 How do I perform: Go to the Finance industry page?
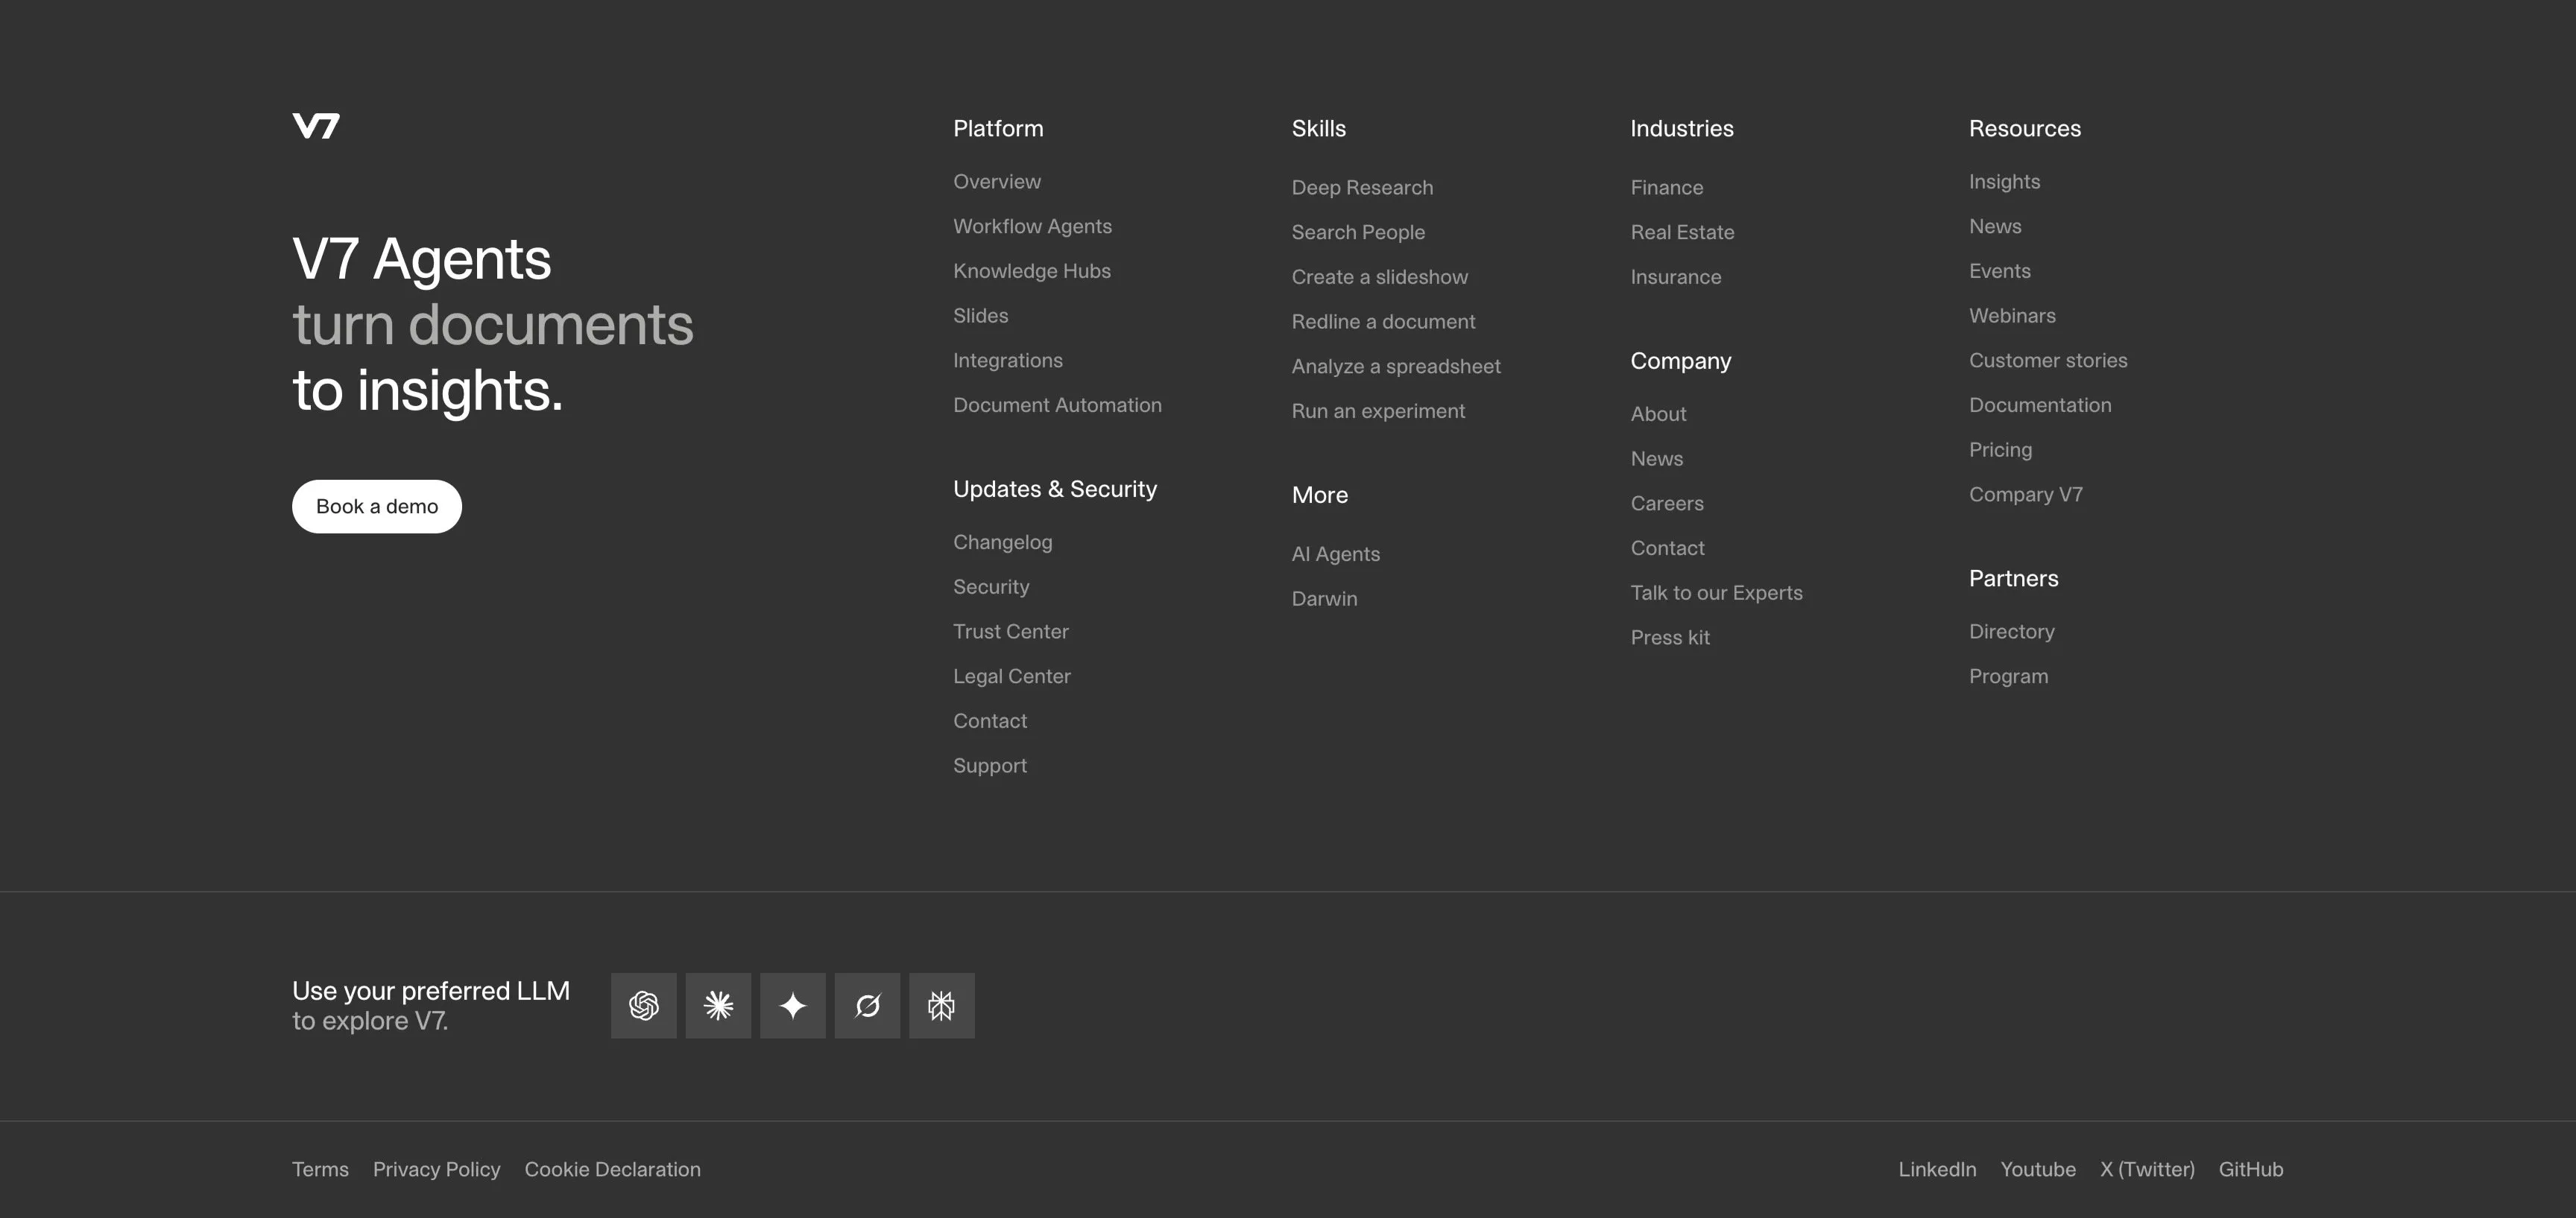coord(1667,188)
